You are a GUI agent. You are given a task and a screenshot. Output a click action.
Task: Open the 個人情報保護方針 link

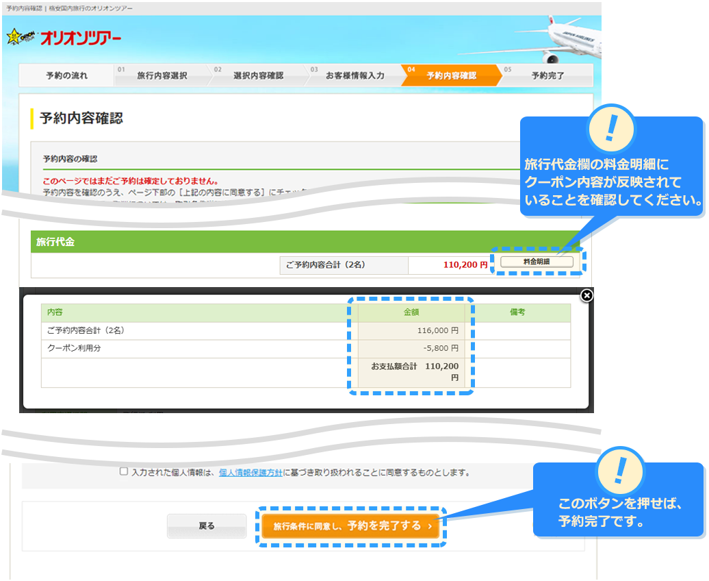pos(250,473)
